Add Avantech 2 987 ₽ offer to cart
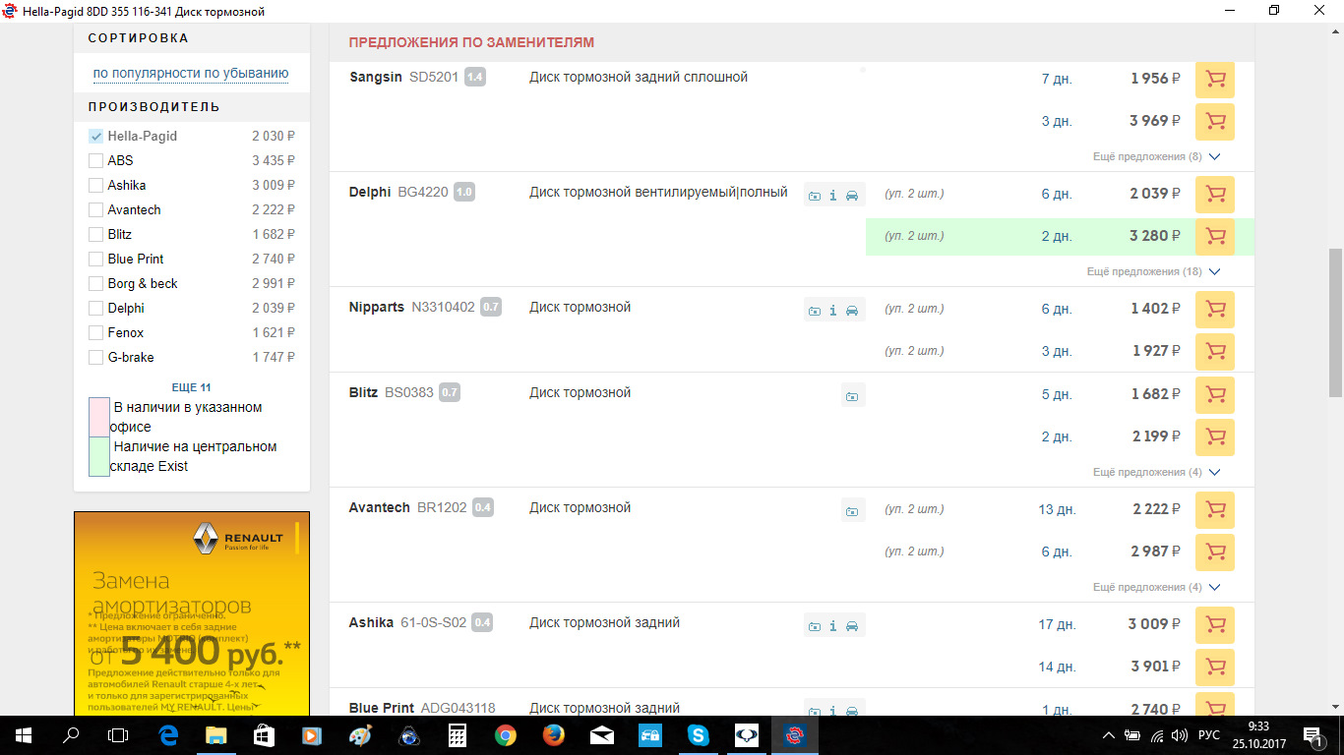This screenshot has height=755, width=1344. [x=1215, y=552]
